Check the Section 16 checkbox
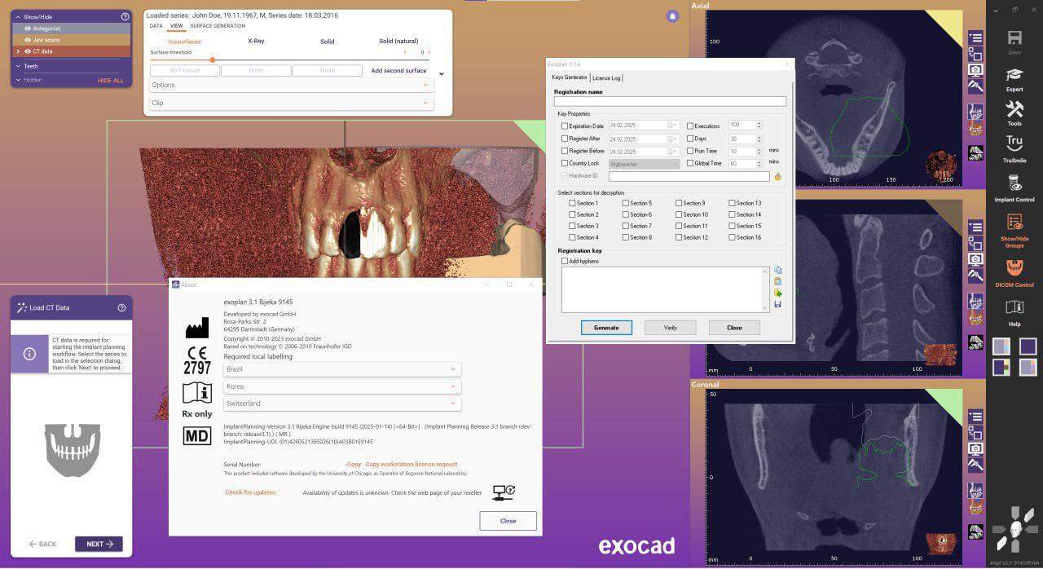 tap(733, 237)
